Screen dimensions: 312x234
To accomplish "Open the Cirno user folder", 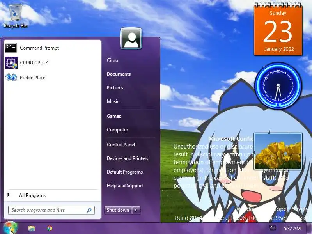I will tap(112, 60).
